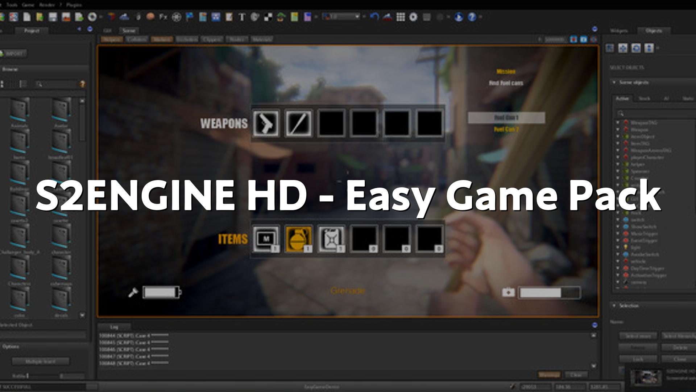
Task: Open the Render menu
Action: pyautogui.click(x=47, y=5)
